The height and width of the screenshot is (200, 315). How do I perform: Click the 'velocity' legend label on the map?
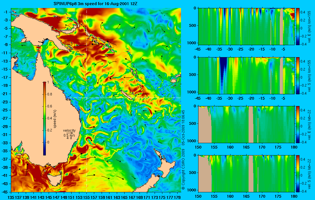(69, 131)
